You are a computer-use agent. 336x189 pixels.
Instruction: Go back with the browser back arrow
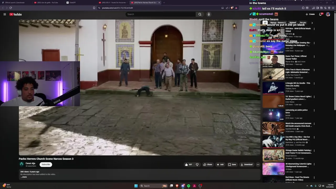(3, 8)
